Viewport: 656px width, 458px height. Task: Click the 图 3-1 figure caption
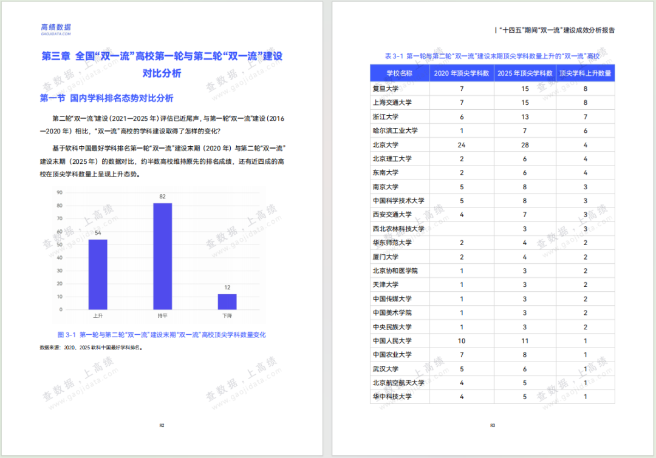pyautogui.click(x=162, y=335)
